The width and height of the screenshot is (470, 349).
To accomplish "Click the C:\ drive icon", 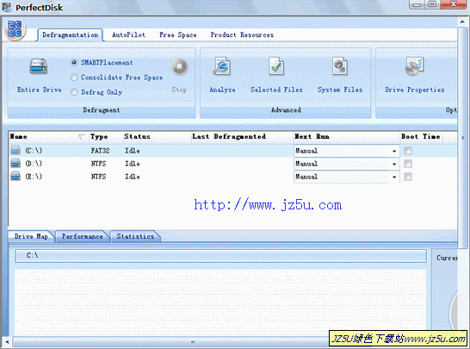I will [x=15, y=150].
